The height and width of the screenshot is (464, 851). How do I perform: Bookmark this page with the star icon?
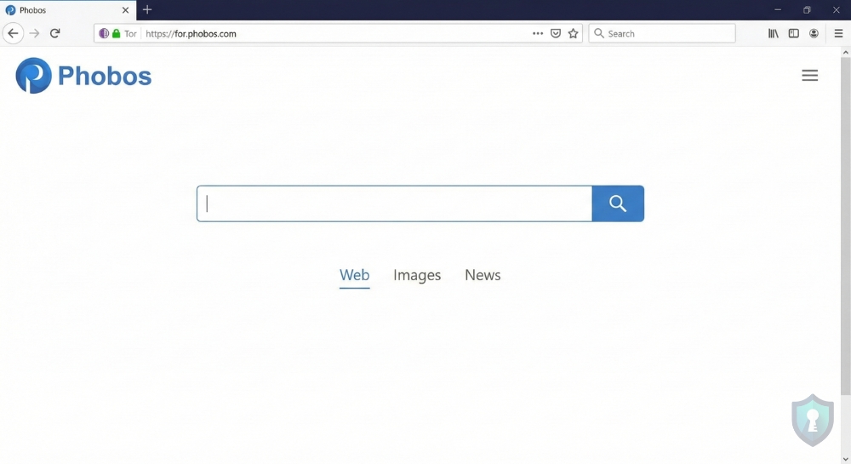click(574, 33)
